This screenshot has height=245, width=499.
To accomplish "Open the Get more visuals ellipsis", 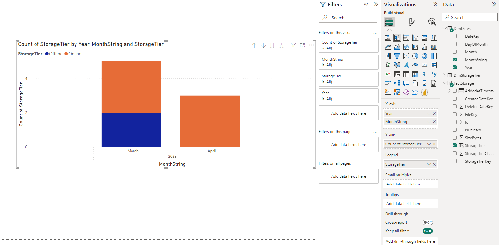I will point(433,92).
